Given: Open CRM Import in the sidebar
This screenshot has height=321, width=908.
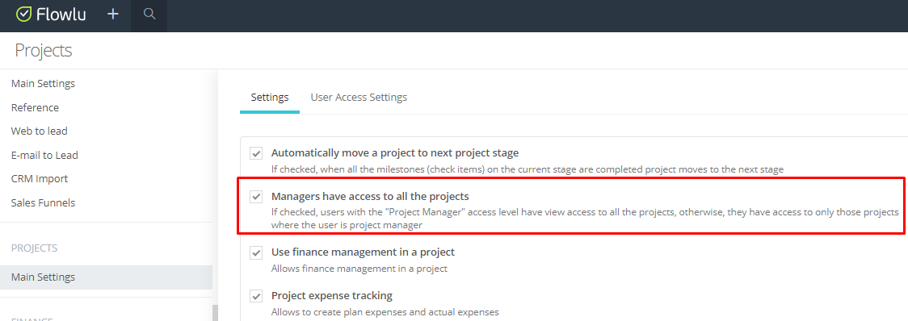Looking at the screenshot, I should pos(40,179).
